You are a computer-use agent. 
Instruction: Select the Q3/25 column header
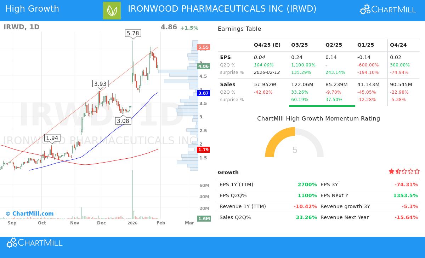pos(299,45)
